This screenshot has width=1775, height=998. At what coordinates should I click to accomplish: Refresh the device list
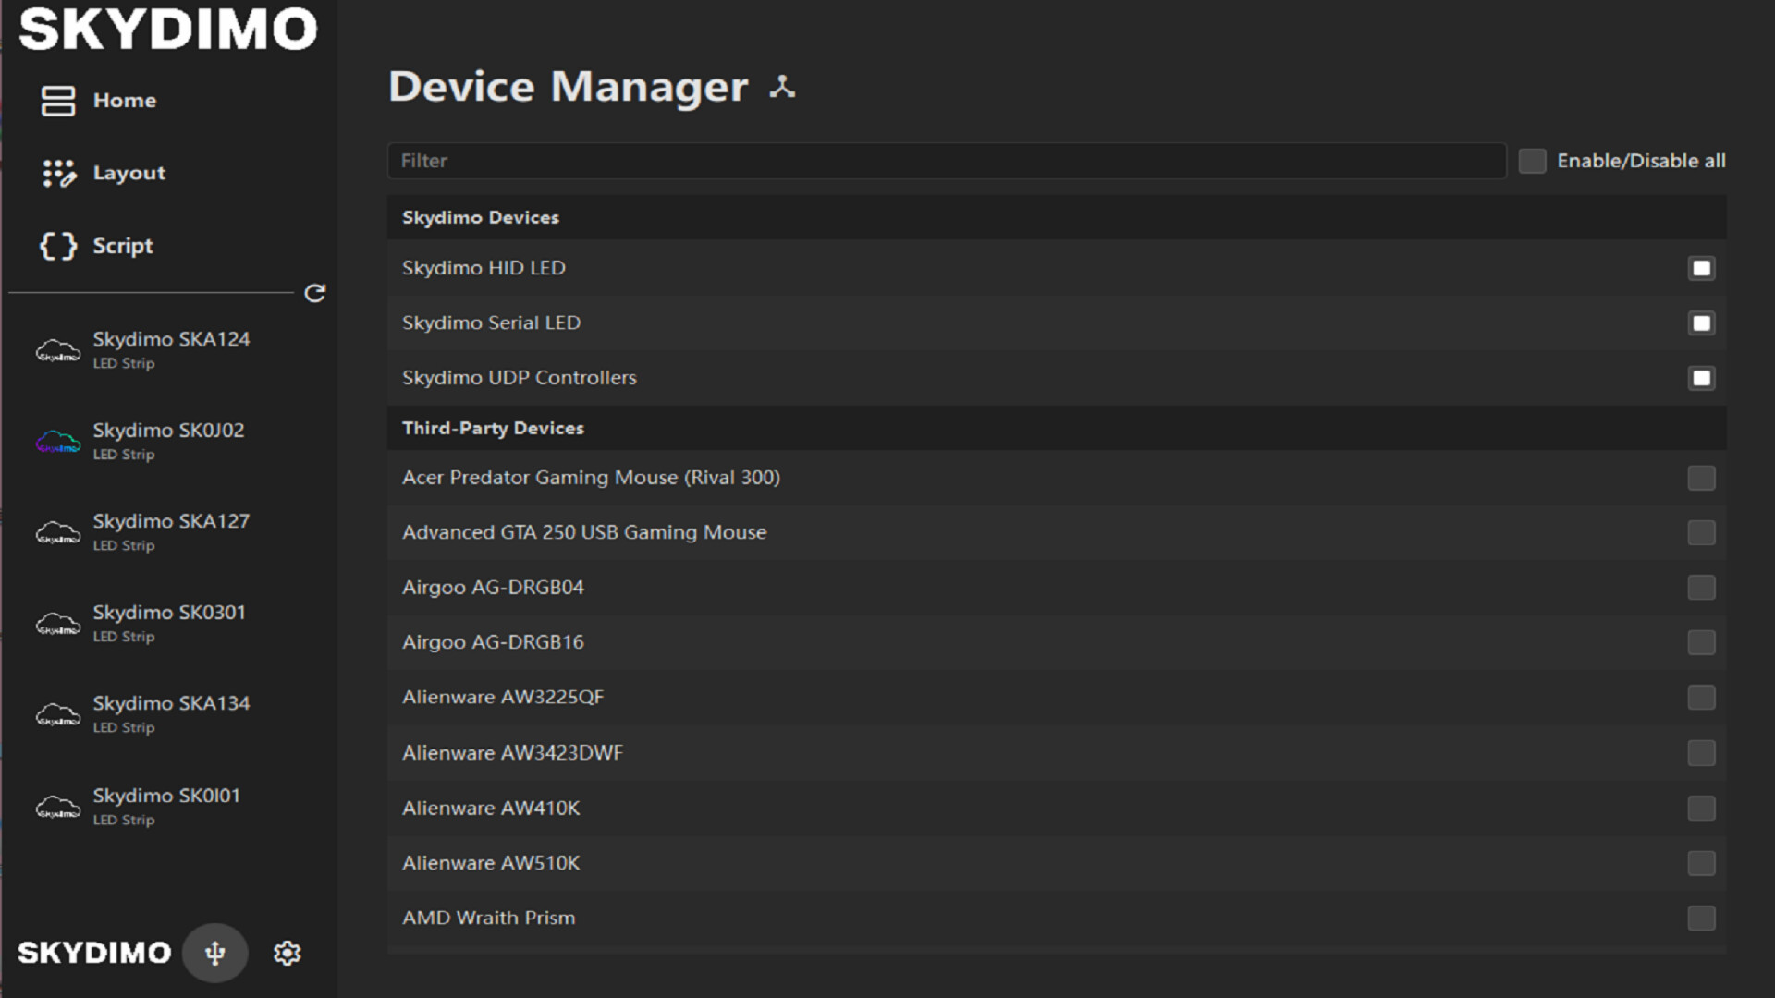pyautogui.click(x=314, y=294)
